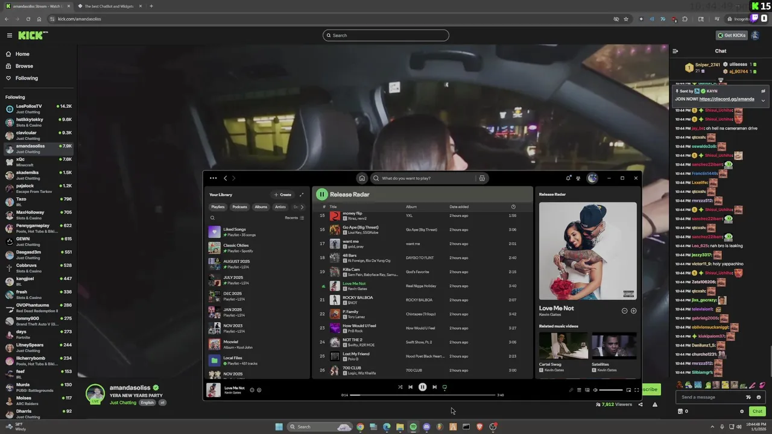Toggle repeat mode in Spotify player
This screenshot has width=772, height=434.
pyautogui.click(x=445, y=387)
